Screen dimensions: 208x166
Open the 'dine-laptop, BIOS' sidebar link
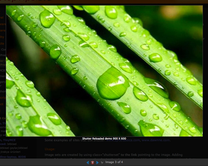coord(13,157)
